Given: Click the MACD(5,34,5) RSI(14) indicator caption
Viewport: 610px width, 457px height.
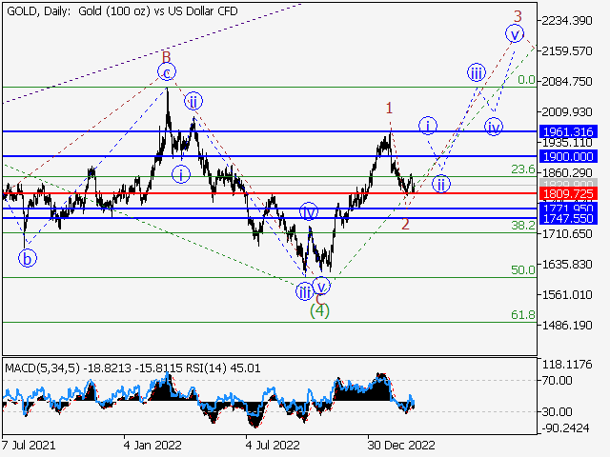Looking at the screenshot, I should (x=132, y=368).
